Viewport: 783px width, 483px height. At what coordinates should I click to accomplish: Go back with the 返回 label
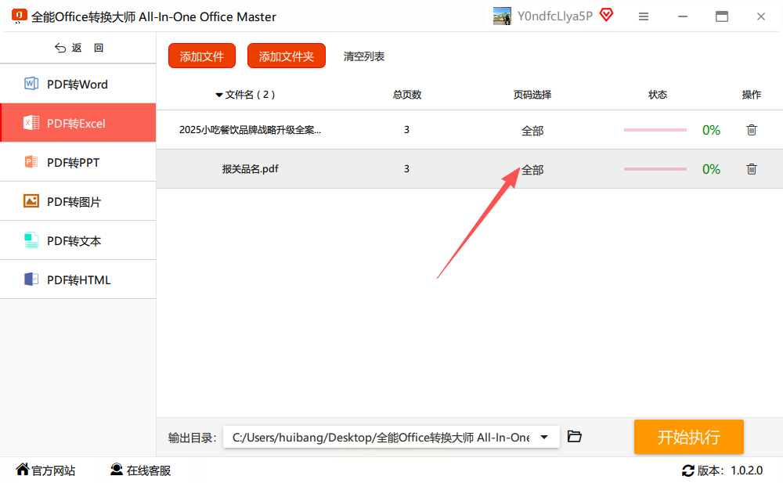88,48
